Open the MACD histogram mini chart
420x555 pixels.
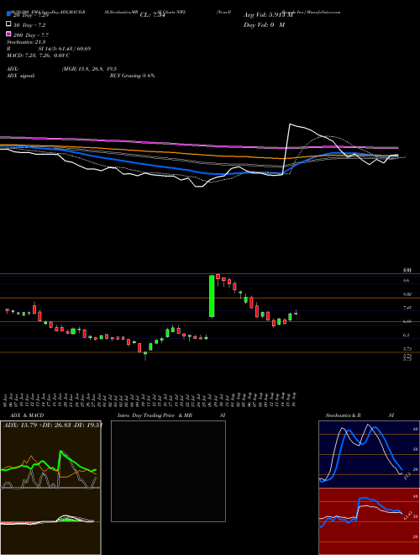pyautogui.click(x=50, y=521)
